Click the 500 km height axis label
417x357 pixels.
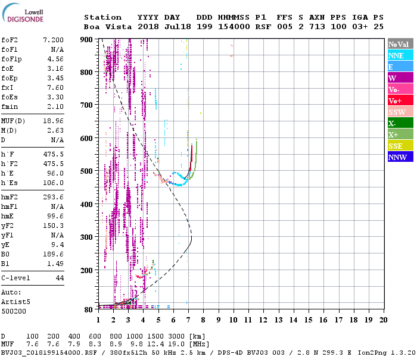pyautogui.click(x=86, y=171)
